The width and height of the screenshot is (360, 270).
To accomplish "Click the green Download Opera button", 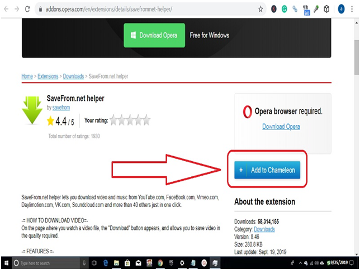I will [x=154, y=35].
